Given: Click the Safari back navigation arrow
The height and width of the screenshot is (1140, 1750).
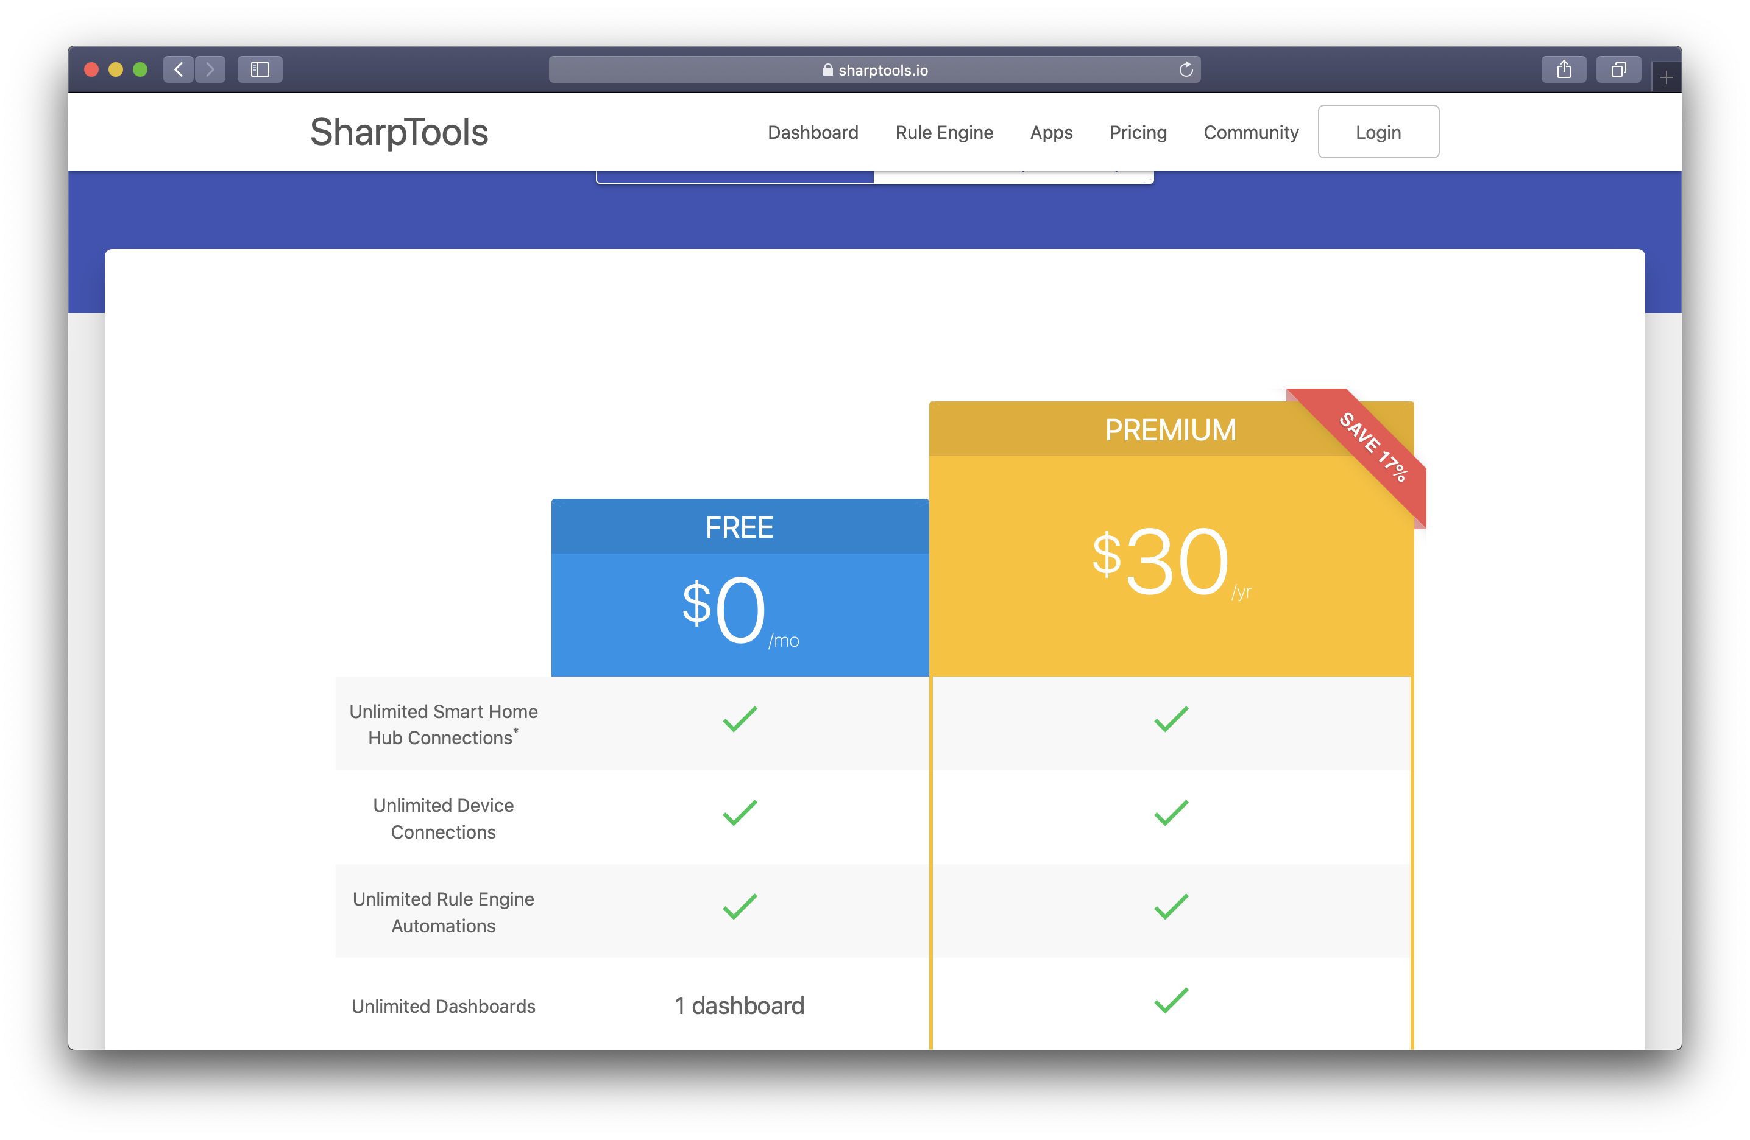Looking at the screenshot, I should pos(178,69).
